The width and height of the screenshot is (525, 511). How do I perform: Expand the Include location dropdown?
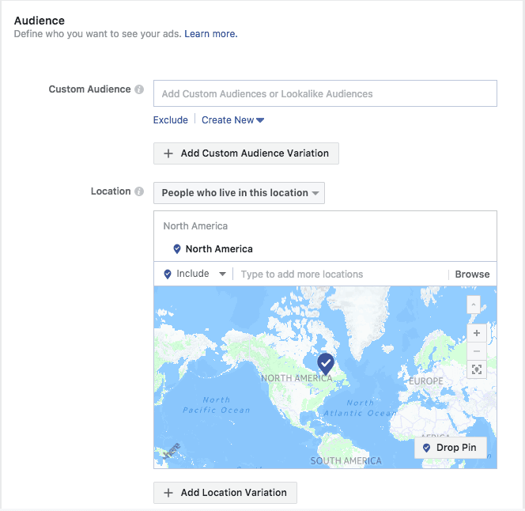195,274
